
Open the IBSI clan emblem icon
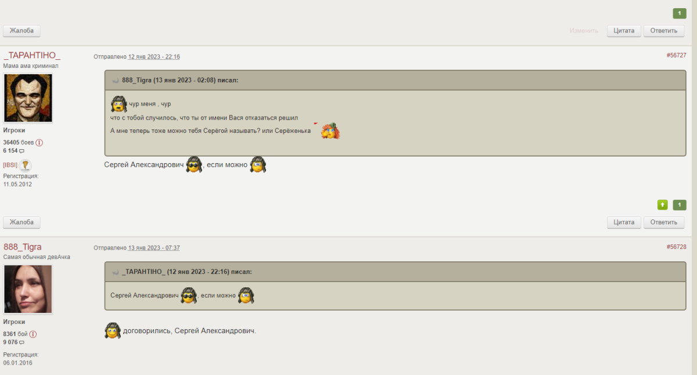(26, 165)
